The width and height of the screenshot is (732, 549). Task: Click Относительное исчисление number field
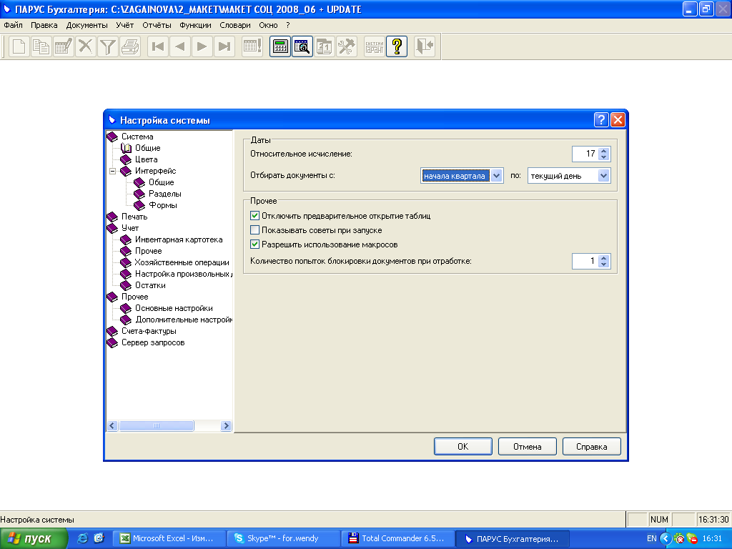pyautogui.click(x=585, y=154)
